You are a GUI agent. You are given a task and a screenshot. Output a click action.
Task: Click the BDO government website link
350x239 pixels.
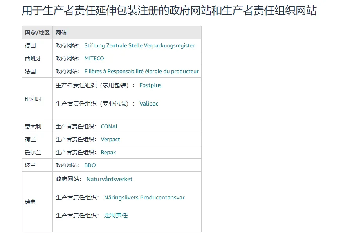(x=90, y=165)
